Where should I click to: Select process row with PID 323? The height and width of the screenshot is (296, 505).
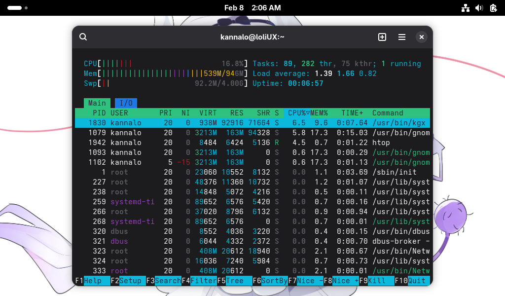tap(252, 251)
